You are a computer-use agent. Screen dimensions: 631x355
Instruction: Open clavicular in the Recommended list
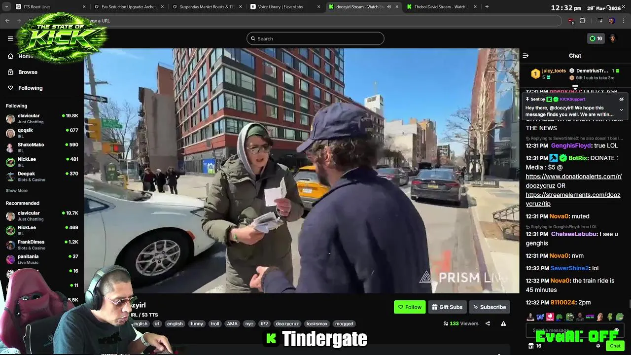(x=42, y=216)
